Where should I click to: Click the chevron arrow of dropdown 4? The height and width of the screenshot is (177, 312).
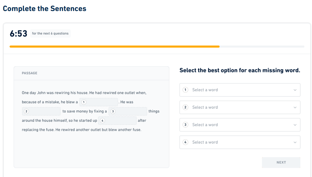coord(295,142)
